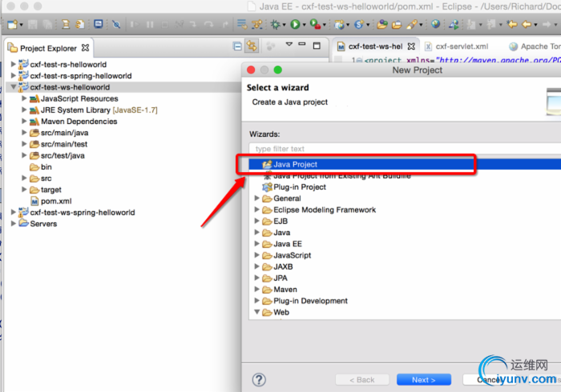Collapse the cxf-test-ws-helloworld project

click(14, 87)
